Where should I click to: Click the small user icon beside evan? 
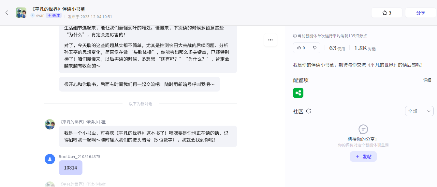point(33,16)
